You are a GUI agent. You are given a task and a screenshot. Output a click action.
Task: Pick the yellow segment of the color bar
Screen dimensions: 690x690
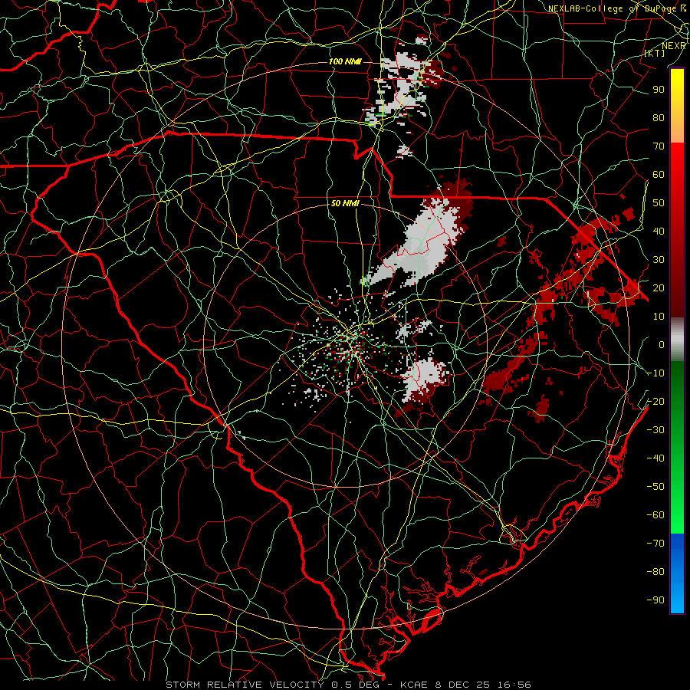coord(677,106)
